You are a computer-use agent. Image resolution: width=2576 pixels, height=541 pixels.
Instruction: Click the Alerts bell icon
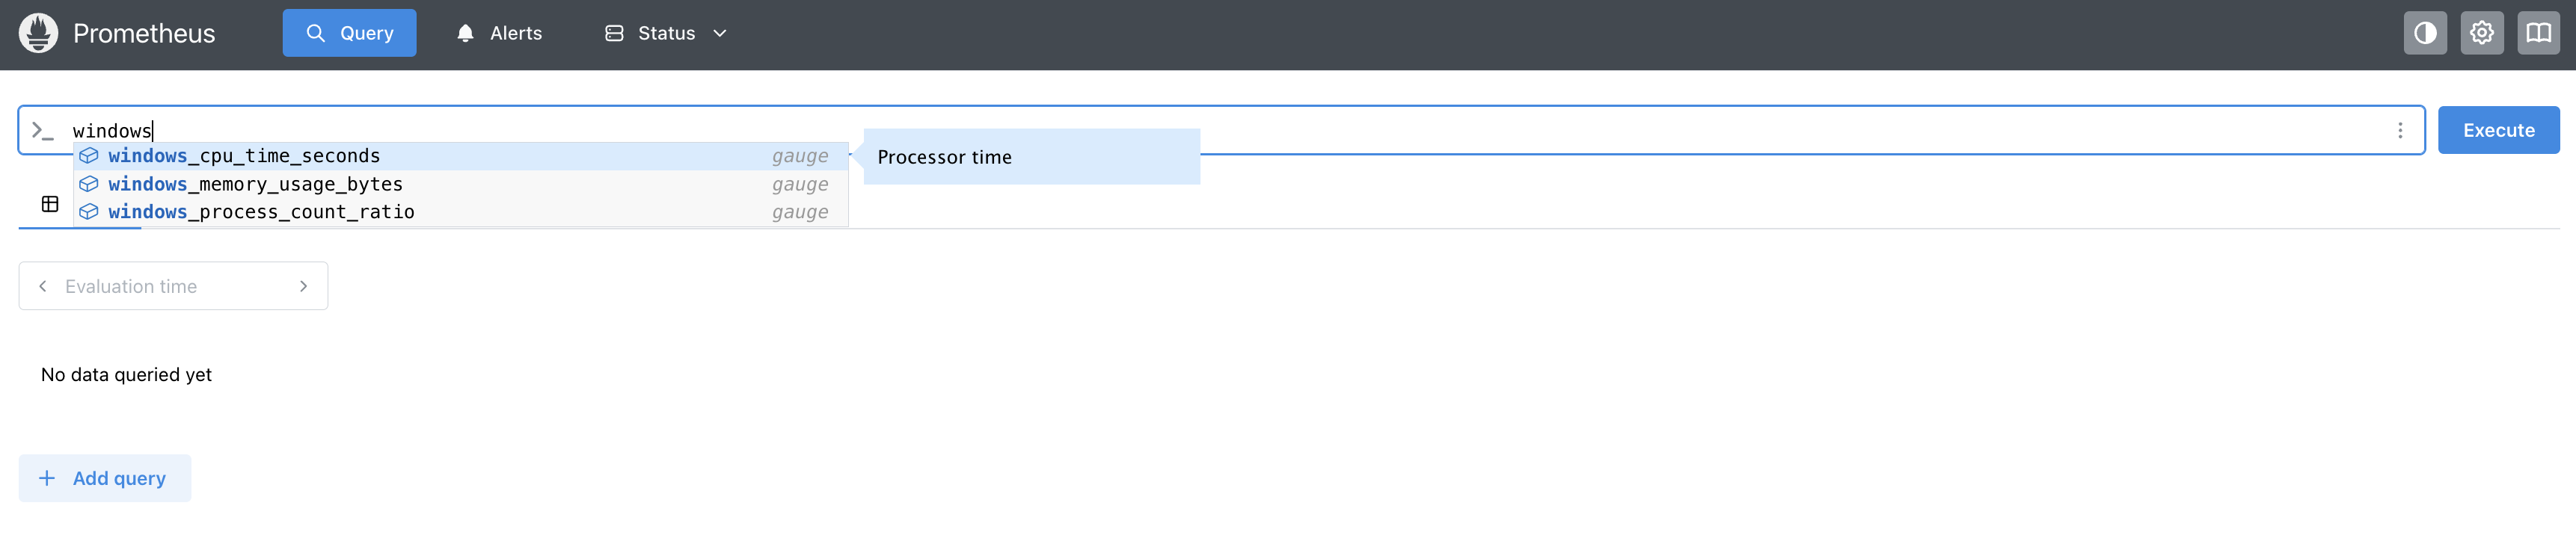(465, 33)
